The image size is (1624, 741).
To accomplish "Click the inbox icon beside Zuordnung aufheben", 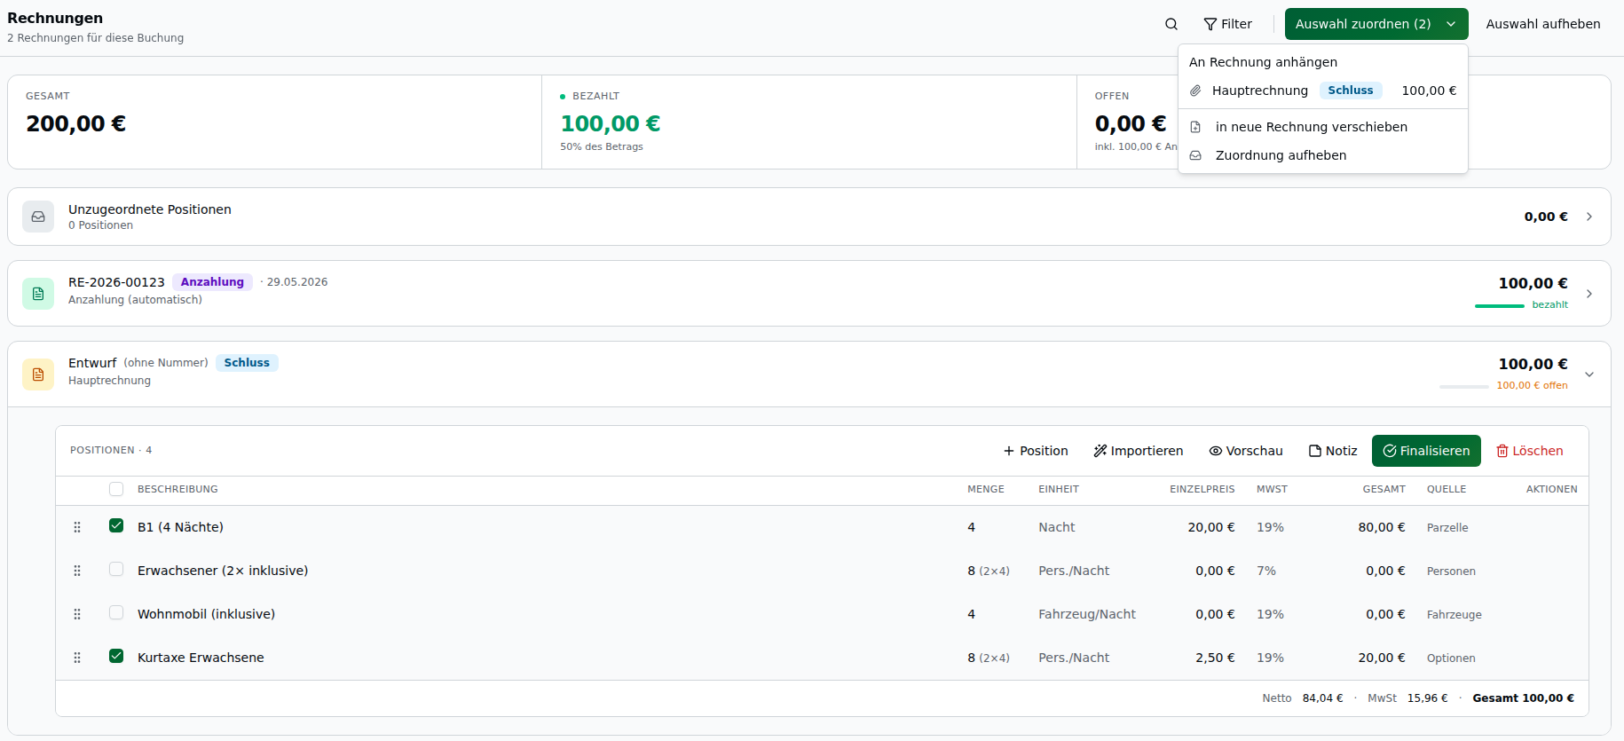I will [1195, 155].
